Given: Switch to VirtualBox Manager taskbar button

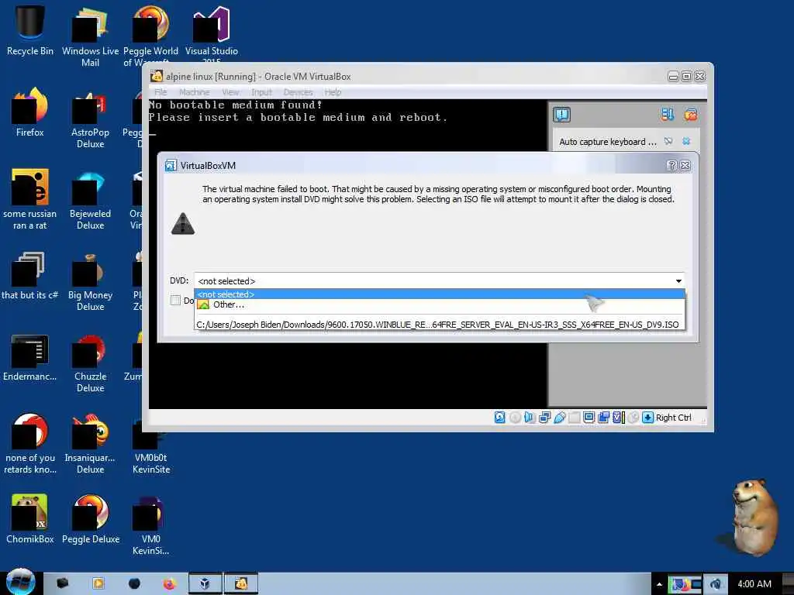Looking at the screenshot, I should [x=205, y=583].
